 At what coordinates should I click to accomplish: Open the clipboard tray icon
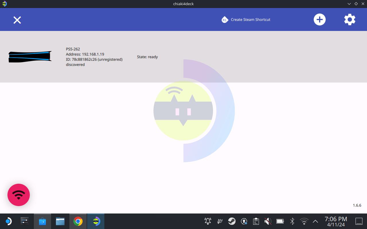point(256,221)
